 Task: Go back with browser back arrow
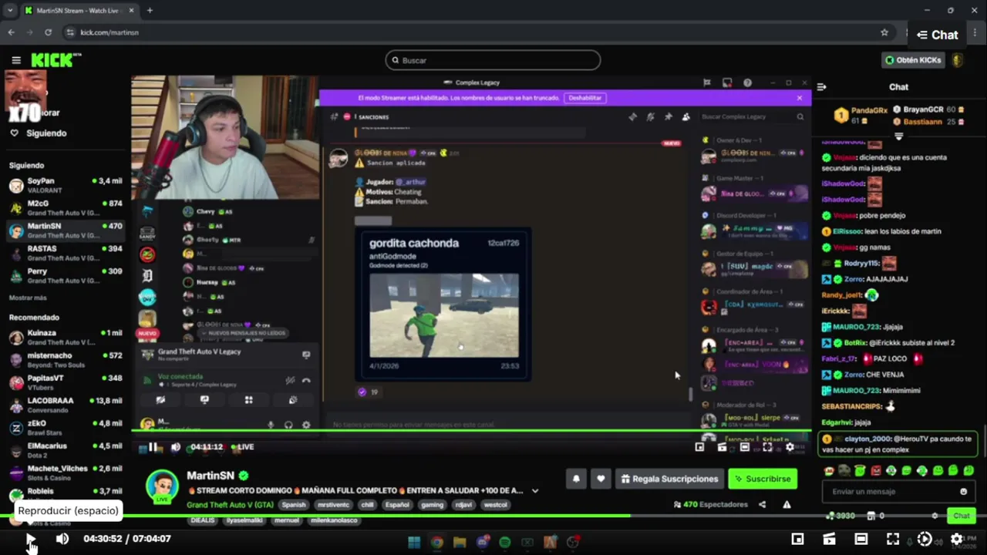pyautogui.click(x=11, y=32)
